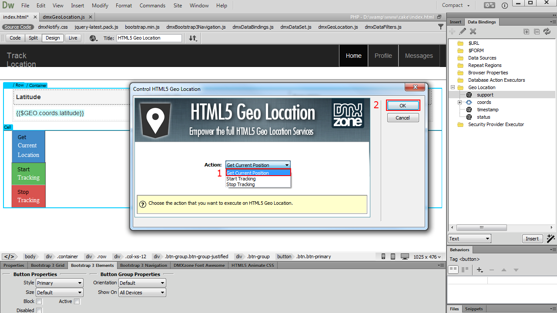Open the Size dropdown

[x=59, y=293]
